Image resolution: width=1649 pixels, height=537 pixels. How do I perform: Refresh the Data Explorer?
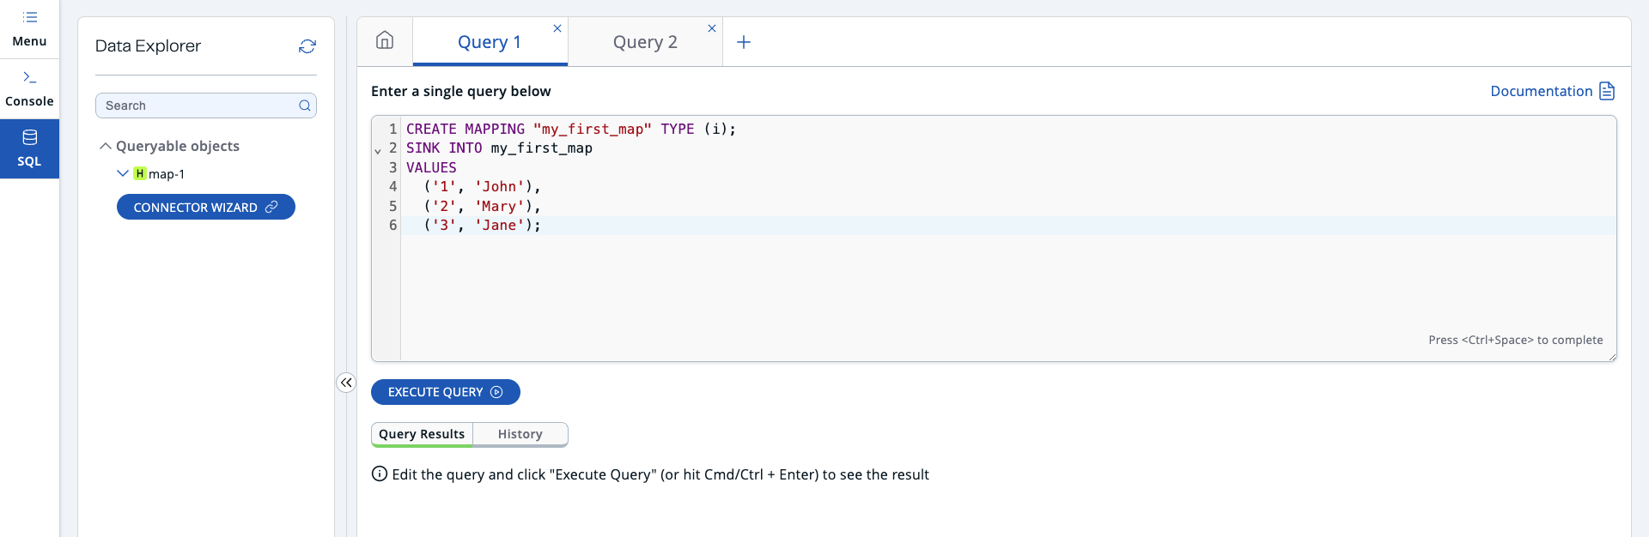coord(307,46)
